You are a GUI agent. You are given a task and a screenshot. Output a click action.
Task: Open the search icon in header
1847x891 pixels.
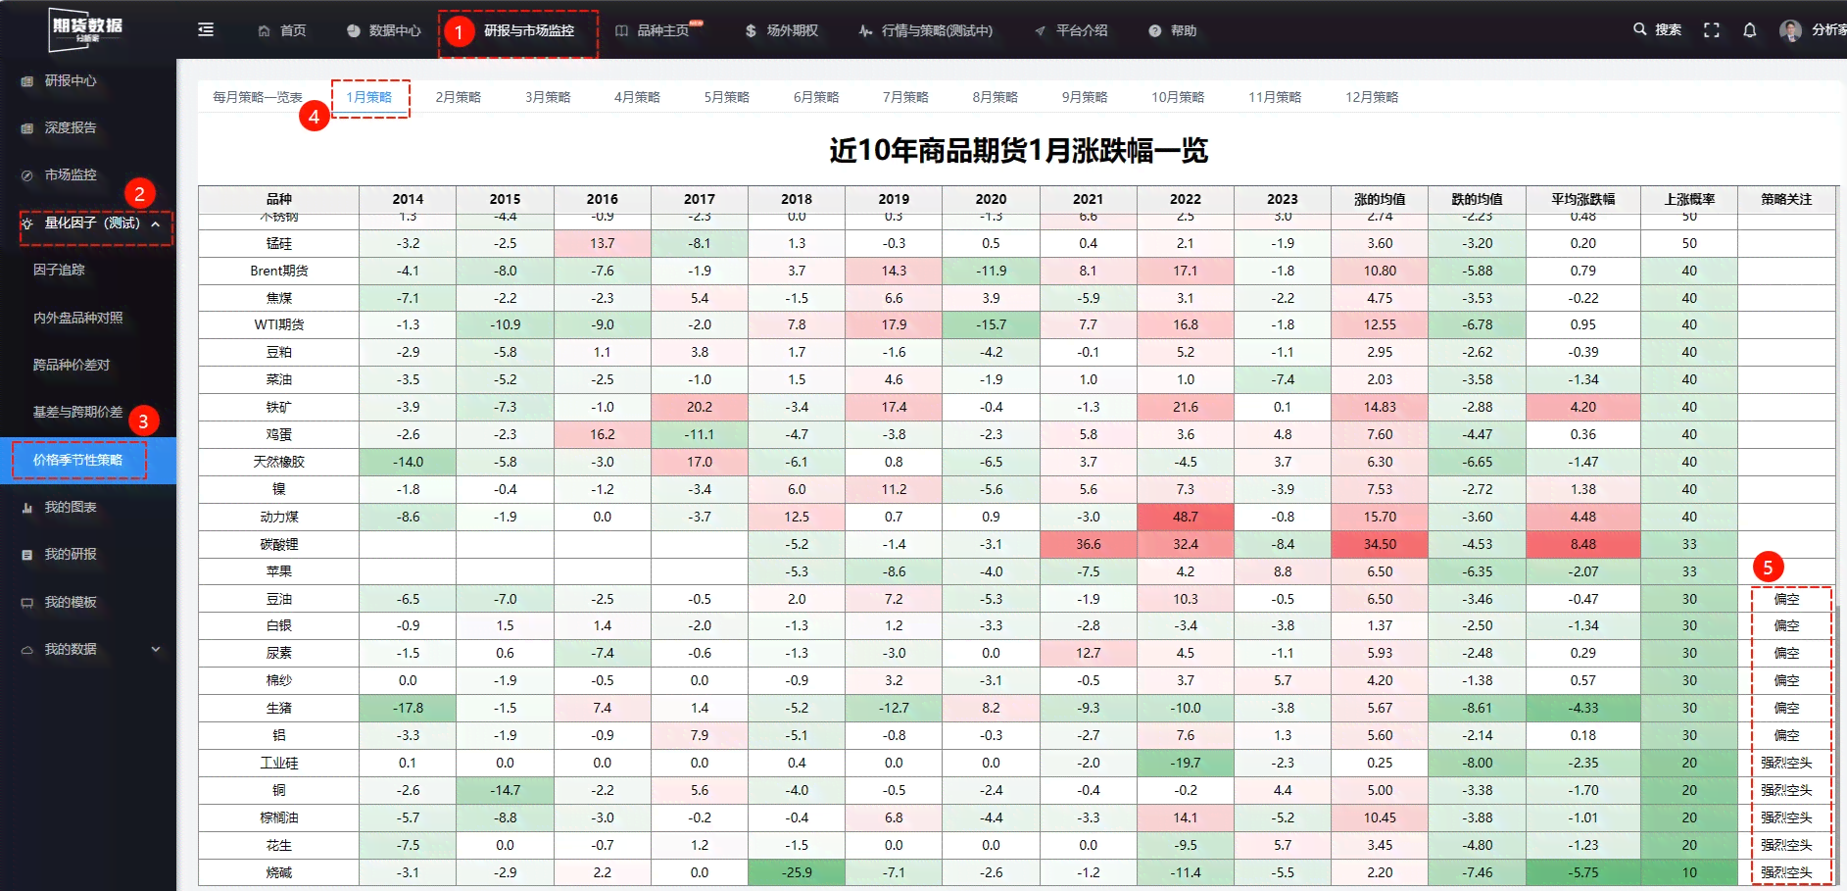pos(1639,29)
